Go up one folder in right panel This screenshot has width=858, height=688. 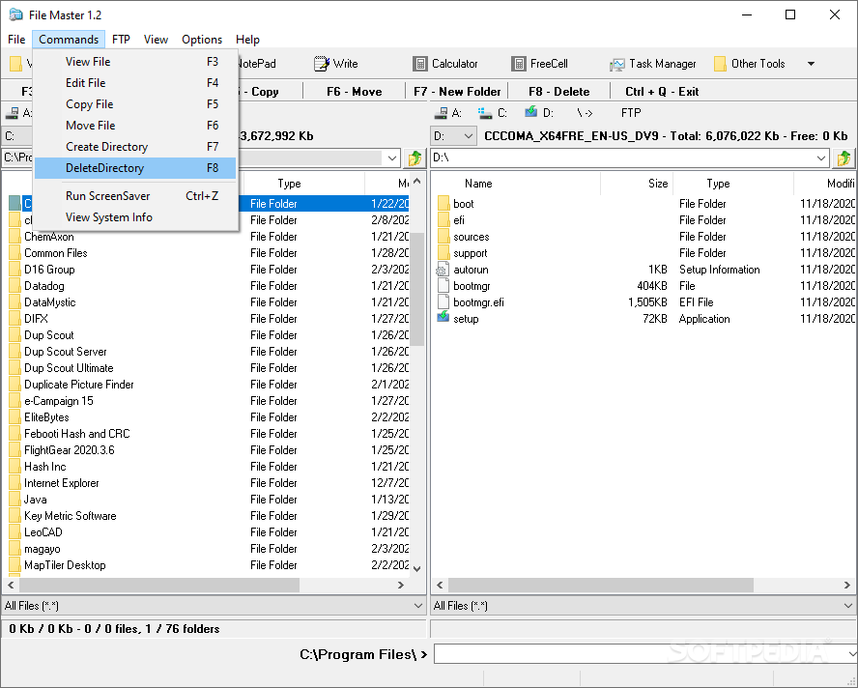(844, 158)
